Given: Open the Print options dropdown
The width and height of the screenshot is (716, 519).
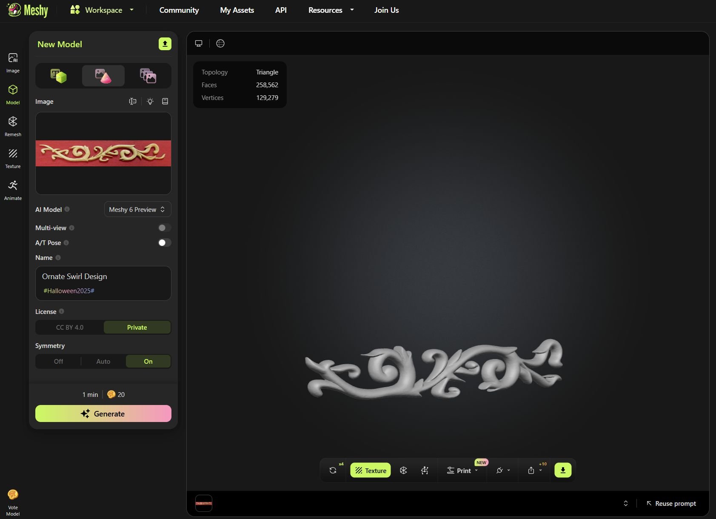Looking at the screenshot, I should tap(462, 471).
